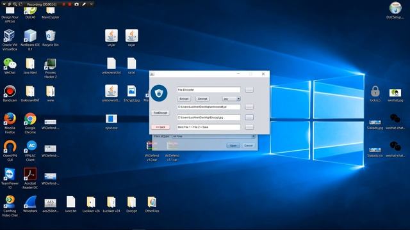Screen dimensions: 410x230
Task: Click the unknowratt.jar path field
Action: coord(208,107)
